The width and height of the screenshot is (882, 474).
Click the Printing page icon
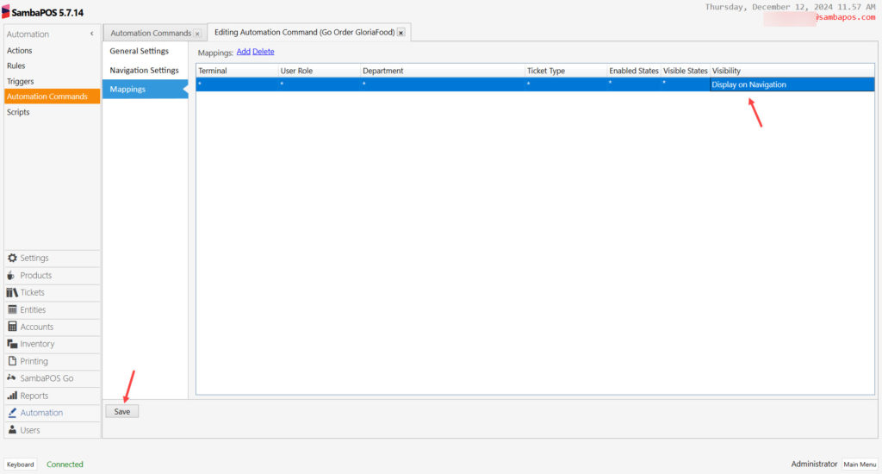[x=12, y=361]
